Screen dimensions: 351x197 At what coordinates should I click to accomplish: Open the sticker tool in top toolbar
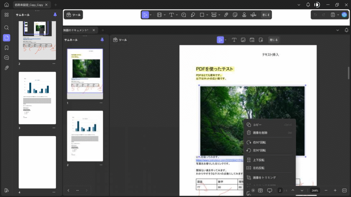235,15
